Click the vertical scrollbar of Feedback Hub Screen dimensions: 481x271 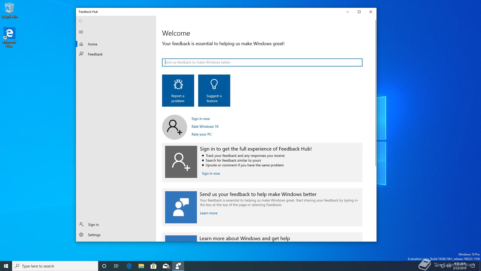(x=376, y=93)
